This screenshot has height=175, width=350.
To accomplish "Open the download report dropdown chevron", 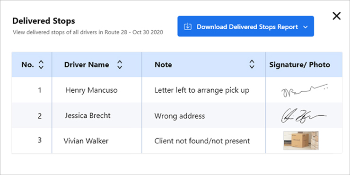I will tap(306, 27).
